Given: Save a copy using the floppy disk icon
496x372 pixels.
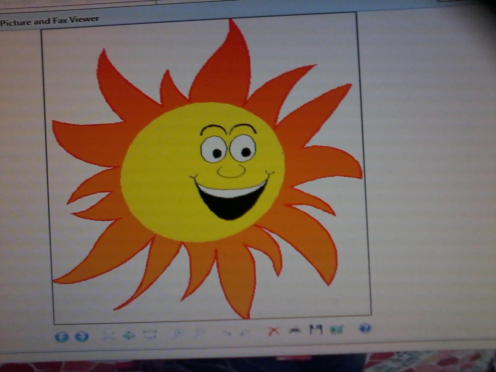Looking at the screenshot, I should point(316,330).
